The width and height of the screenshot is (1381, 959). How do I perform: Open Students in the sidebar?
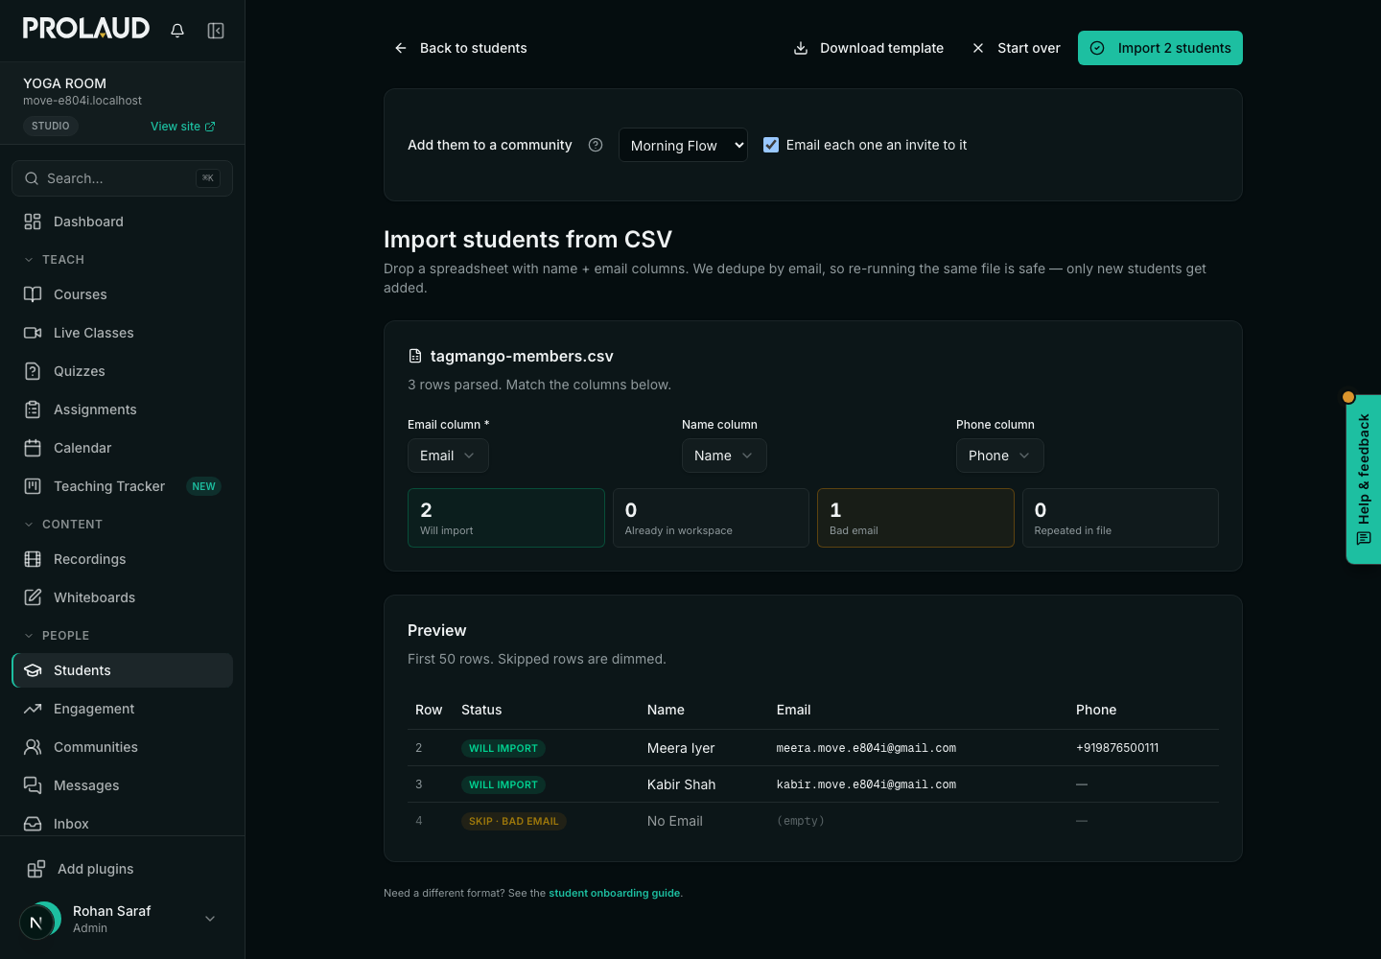[123, 670]
